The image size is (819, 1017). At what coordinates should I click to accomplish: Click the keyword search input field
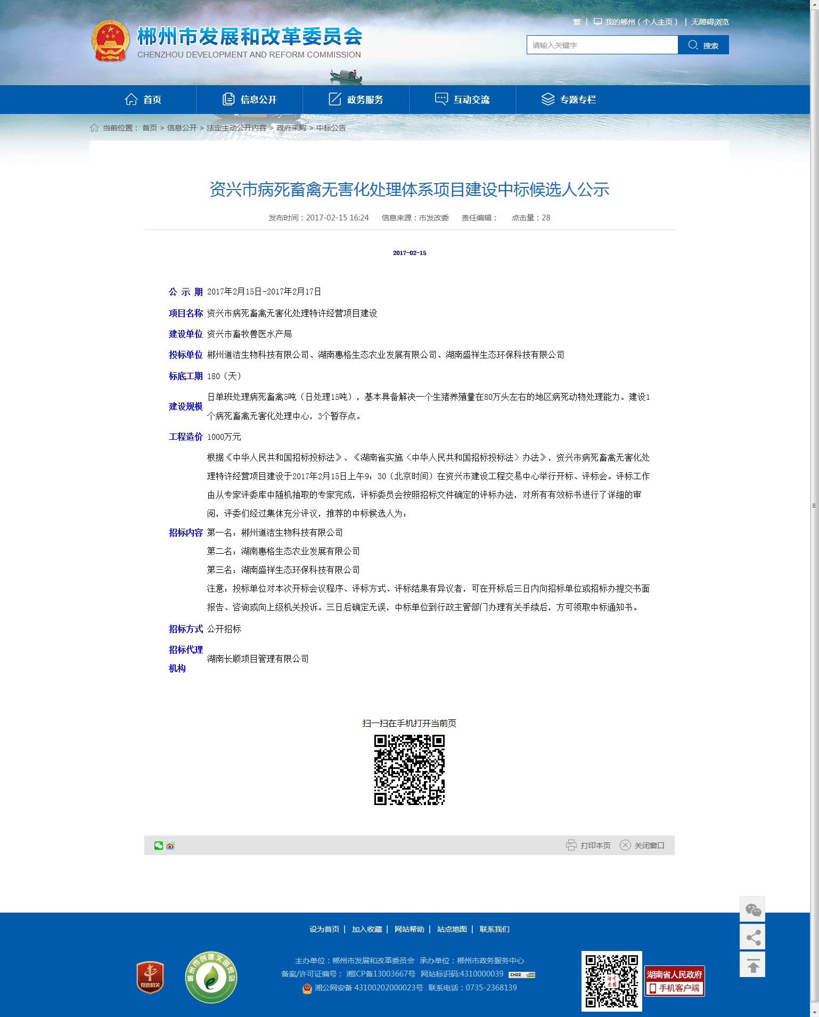602,45
